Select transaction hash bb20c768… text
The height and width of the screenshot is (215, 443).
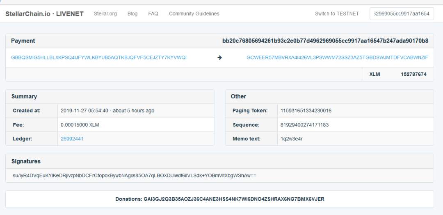[x=325, y=41]
